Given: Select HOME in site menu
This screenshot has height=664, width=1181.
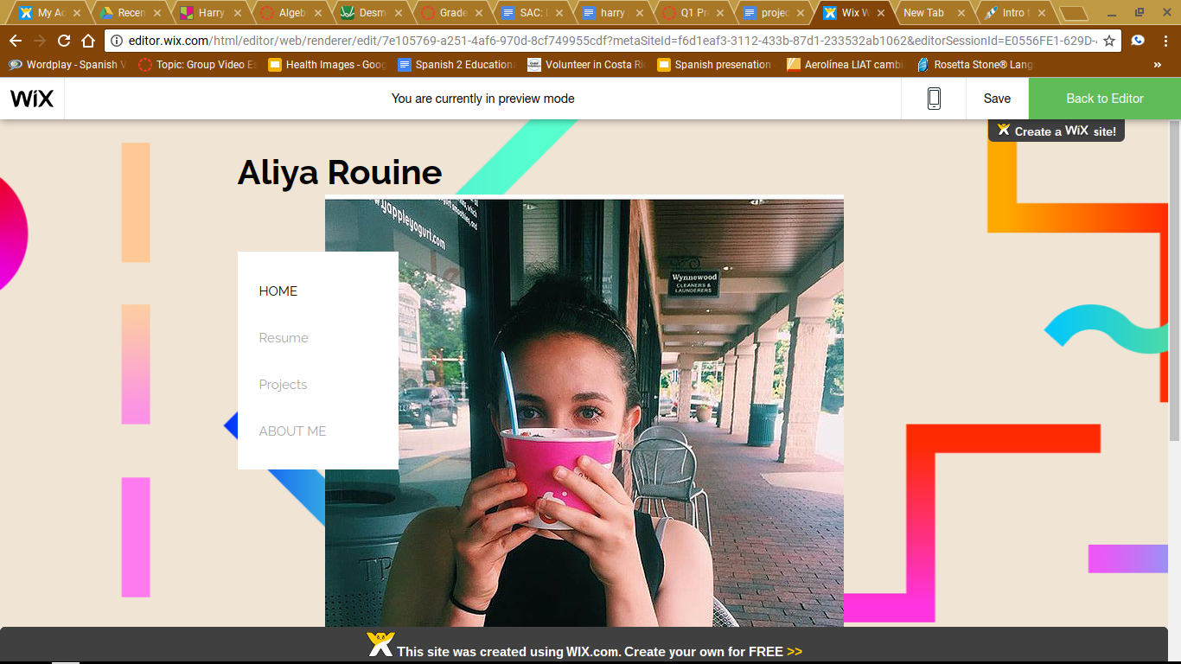Looking at the screenshot, I should tap(278, 291).
